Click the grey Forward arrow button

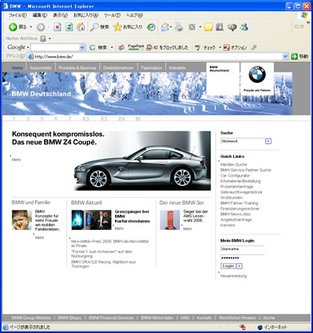point(41,27)
